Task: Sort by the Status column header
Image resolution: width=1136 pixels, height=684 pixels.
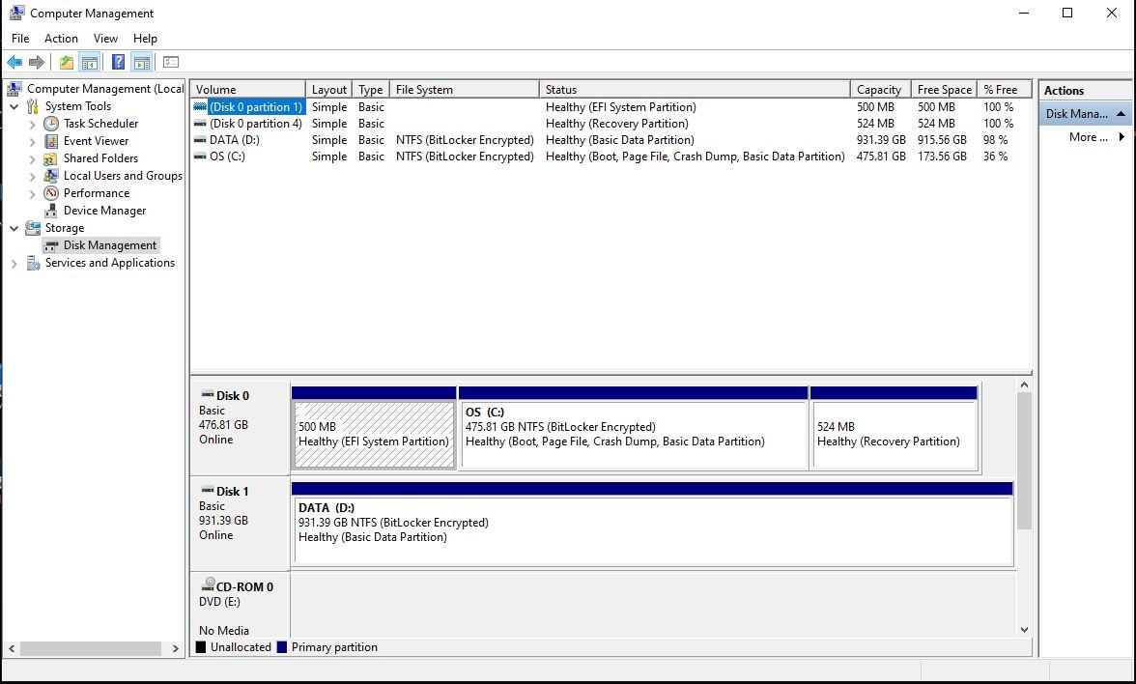Action: [695, 90]
